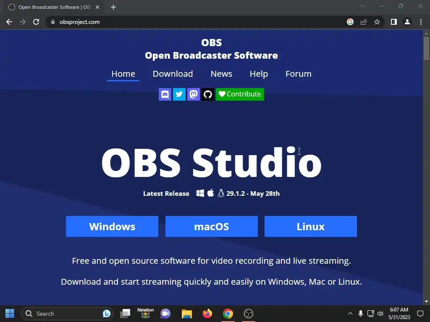This screenshot has height=322, width=430.
Task: Click the scrollbar down arrow
Action: pos(426,301)
